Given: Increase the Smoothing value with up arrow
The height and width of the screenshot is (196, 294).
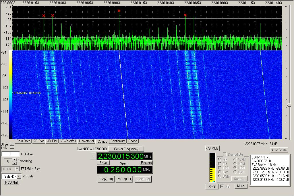Looking at the screenshot, I should (15, 160).
